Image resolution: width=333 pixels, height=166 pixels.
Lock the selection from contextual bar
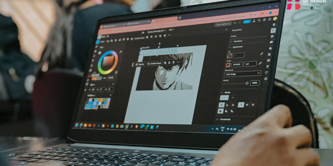pos(169,63)
